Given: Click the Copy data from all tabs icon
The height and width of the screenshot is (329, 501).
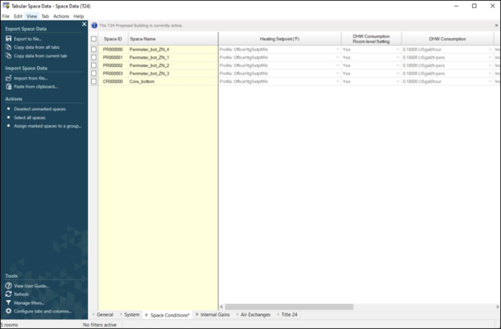Looking at the screenshot, I should 8,47.
